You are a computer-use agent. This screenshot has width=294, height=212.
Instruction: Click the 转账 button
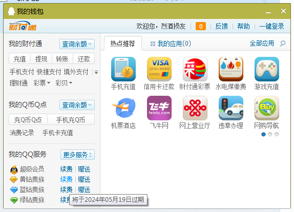(x=62, y=59)
